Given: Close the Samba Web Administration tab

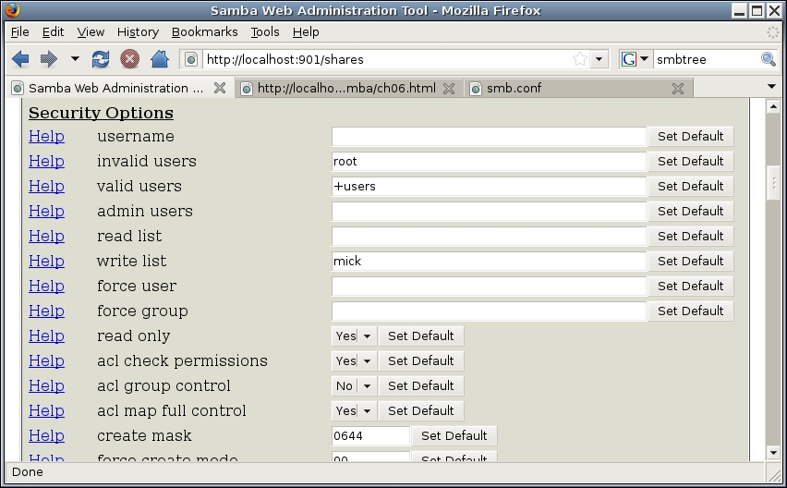Looking at the screenshot, I should pos(220,89).
